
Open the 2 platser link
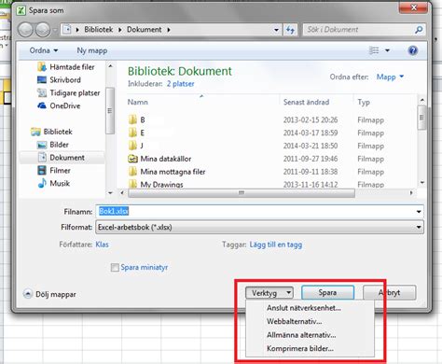tap(180, 84)
